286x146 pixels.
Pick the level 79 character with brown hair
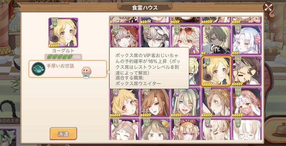point(247,71)
